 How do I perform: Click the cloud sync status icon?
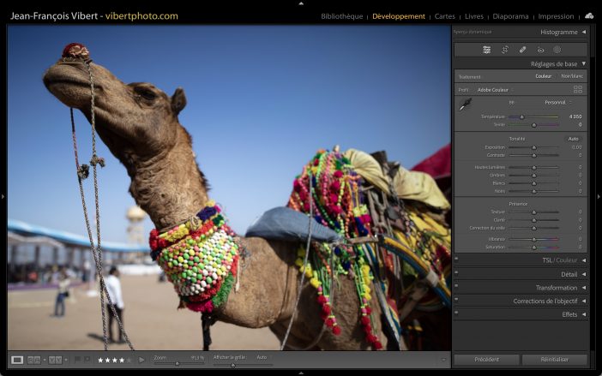pos(589,15)
